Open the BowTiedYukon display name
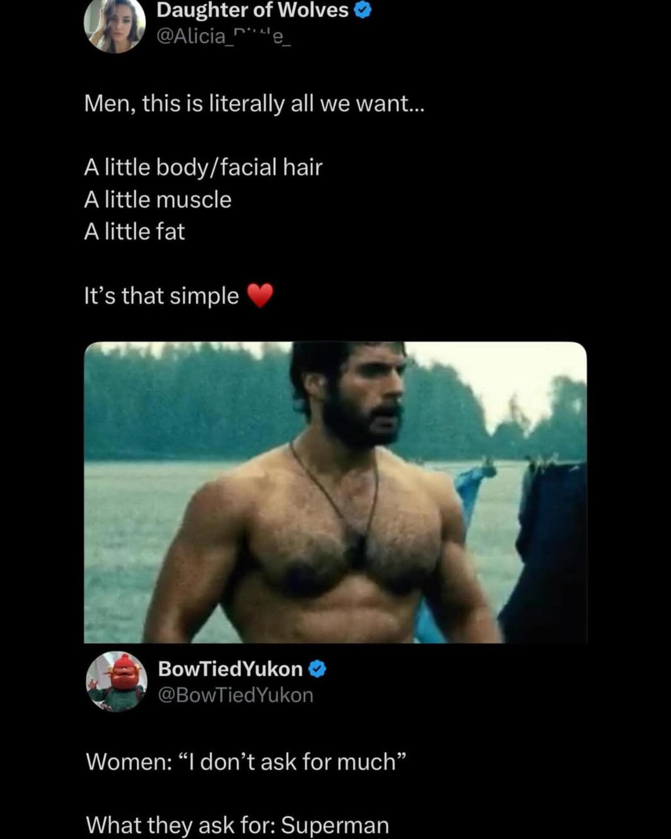Viewport: 671px width, 839px height. coord(230,669)
